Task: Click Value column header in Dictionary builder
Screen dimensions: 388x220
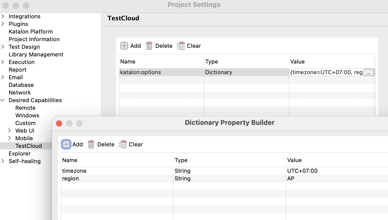Action: pyautogui.click(x=337, y=160)
